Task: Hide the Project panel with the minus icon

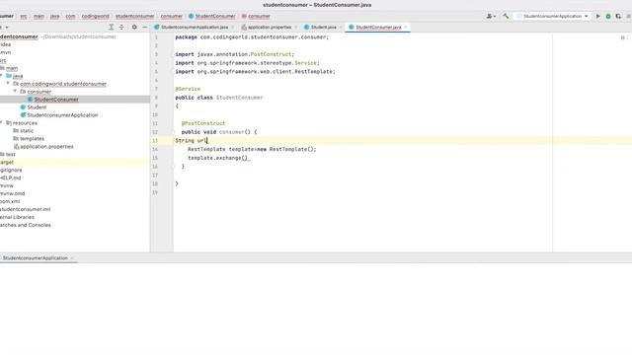Action: [x=145, y=27]
